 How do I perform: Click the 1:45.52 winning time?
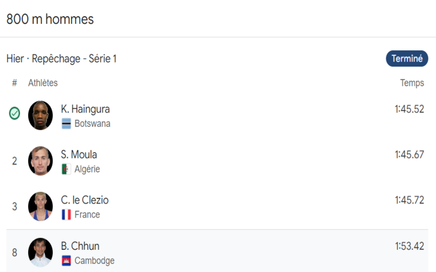point(409,109)
